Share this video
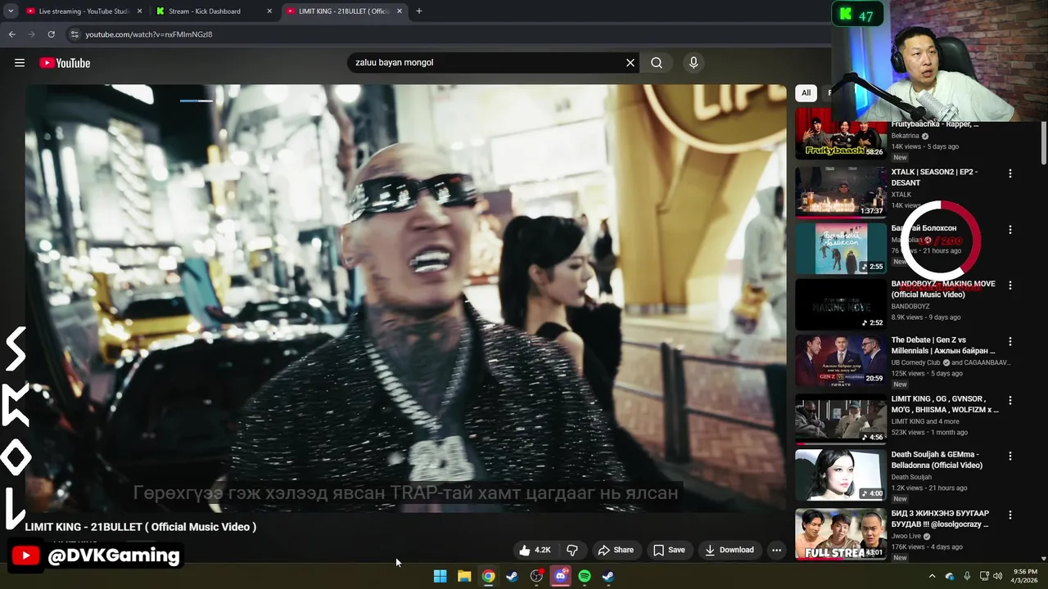1048x589 pixels. 616,550
